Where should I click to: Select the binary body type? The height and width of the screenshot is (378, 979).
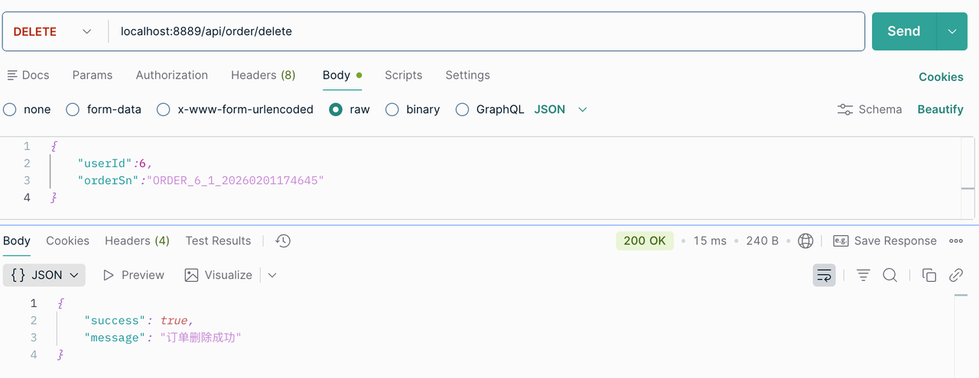pyautogui.click(x=392, y=109)
